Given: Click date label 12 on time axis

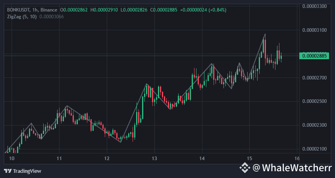Looking at the screenshot, I should (107, 159).
